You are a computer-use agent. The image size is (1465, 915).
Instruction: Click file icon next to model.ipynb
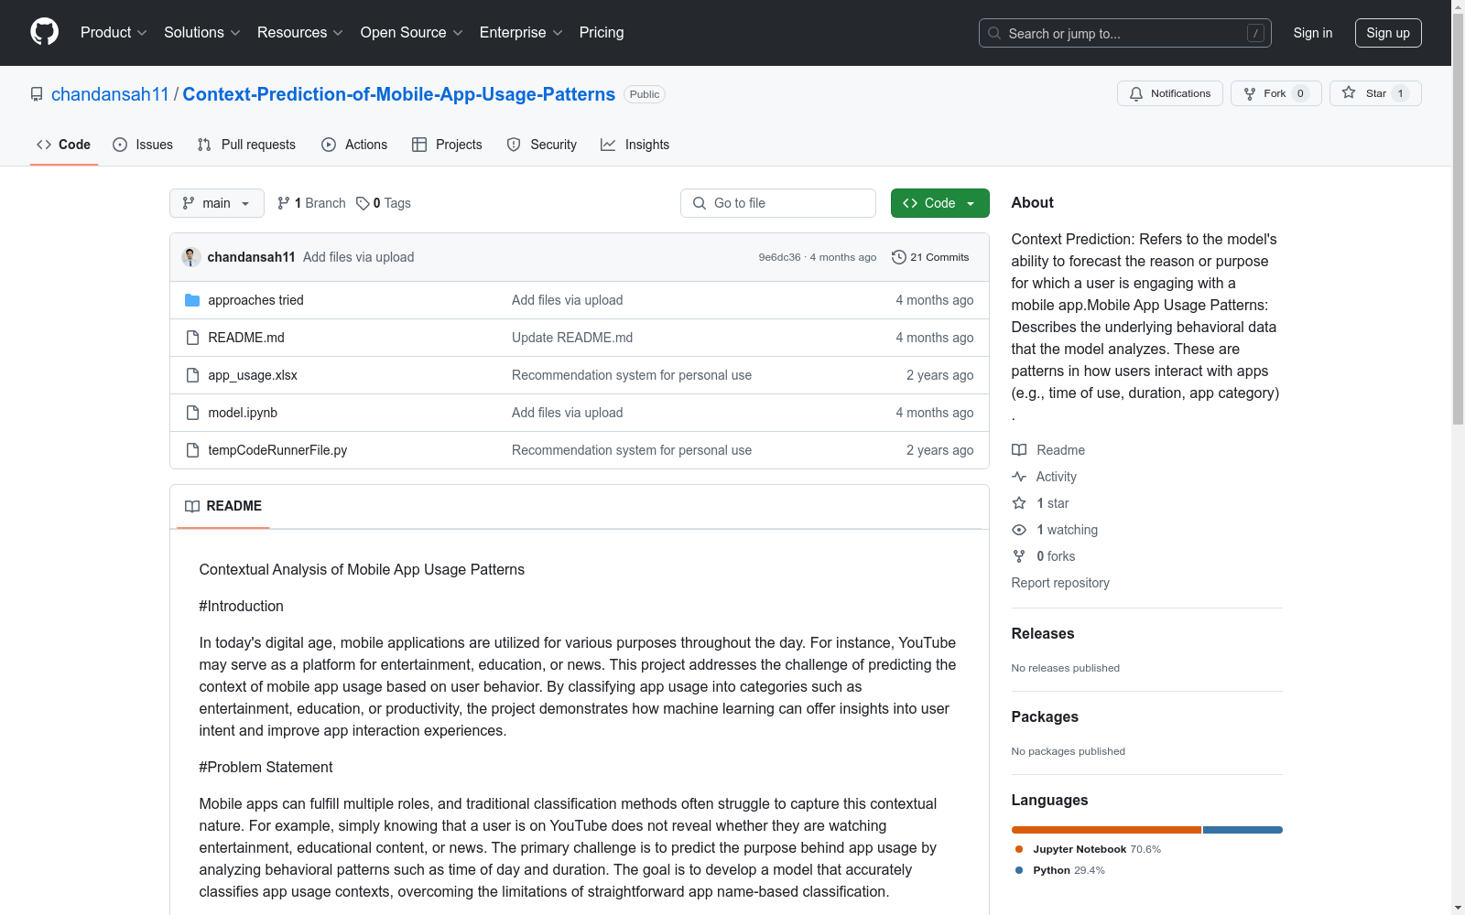coord(192,413)
